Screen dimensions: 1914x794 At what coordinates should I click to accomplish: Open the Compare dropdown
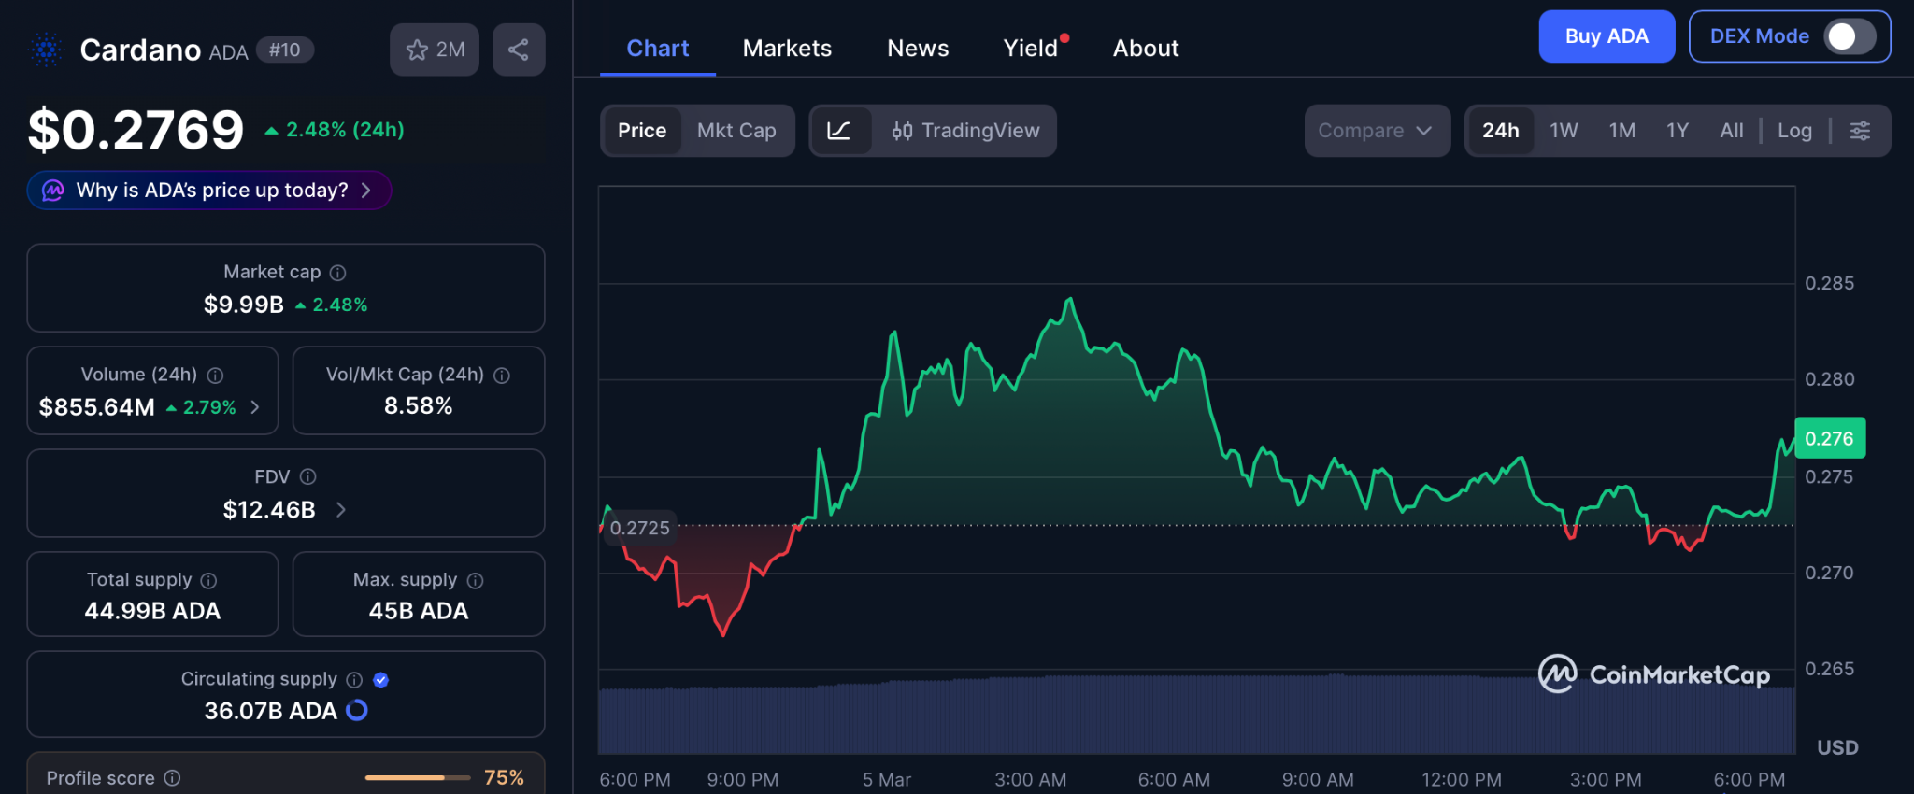tap(1376, 131)
